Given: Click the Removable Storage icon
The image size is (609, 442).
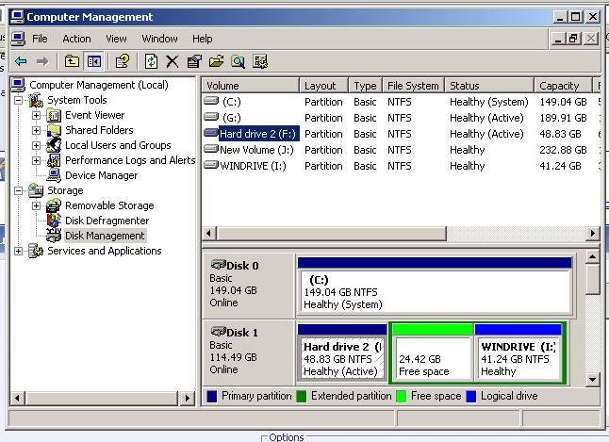Looking at the screenshot, I should [54, 205].
